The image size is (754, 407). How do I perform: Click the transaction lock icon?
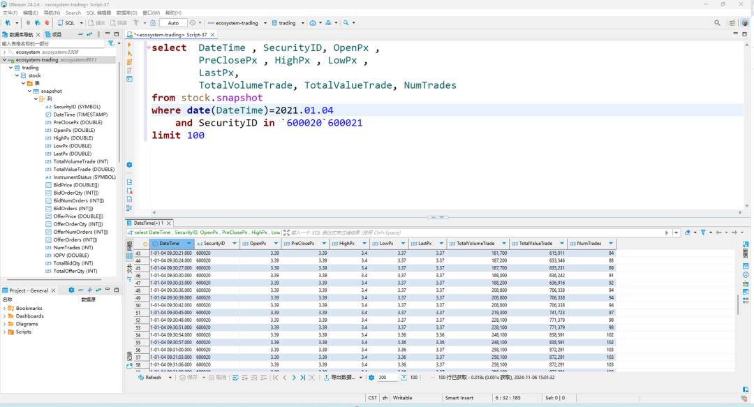click(153, 22)
